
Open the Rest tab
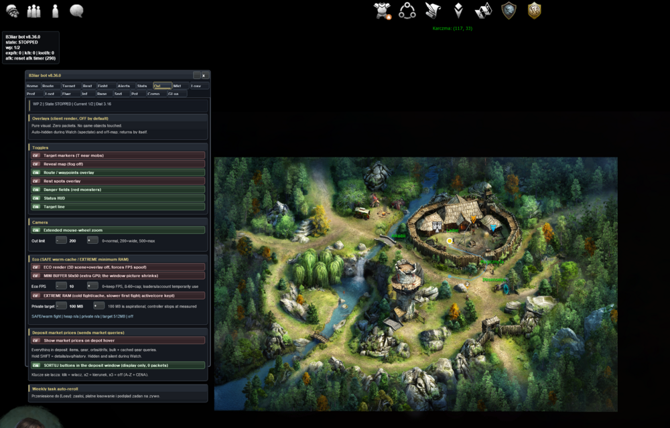pos(88,86)
